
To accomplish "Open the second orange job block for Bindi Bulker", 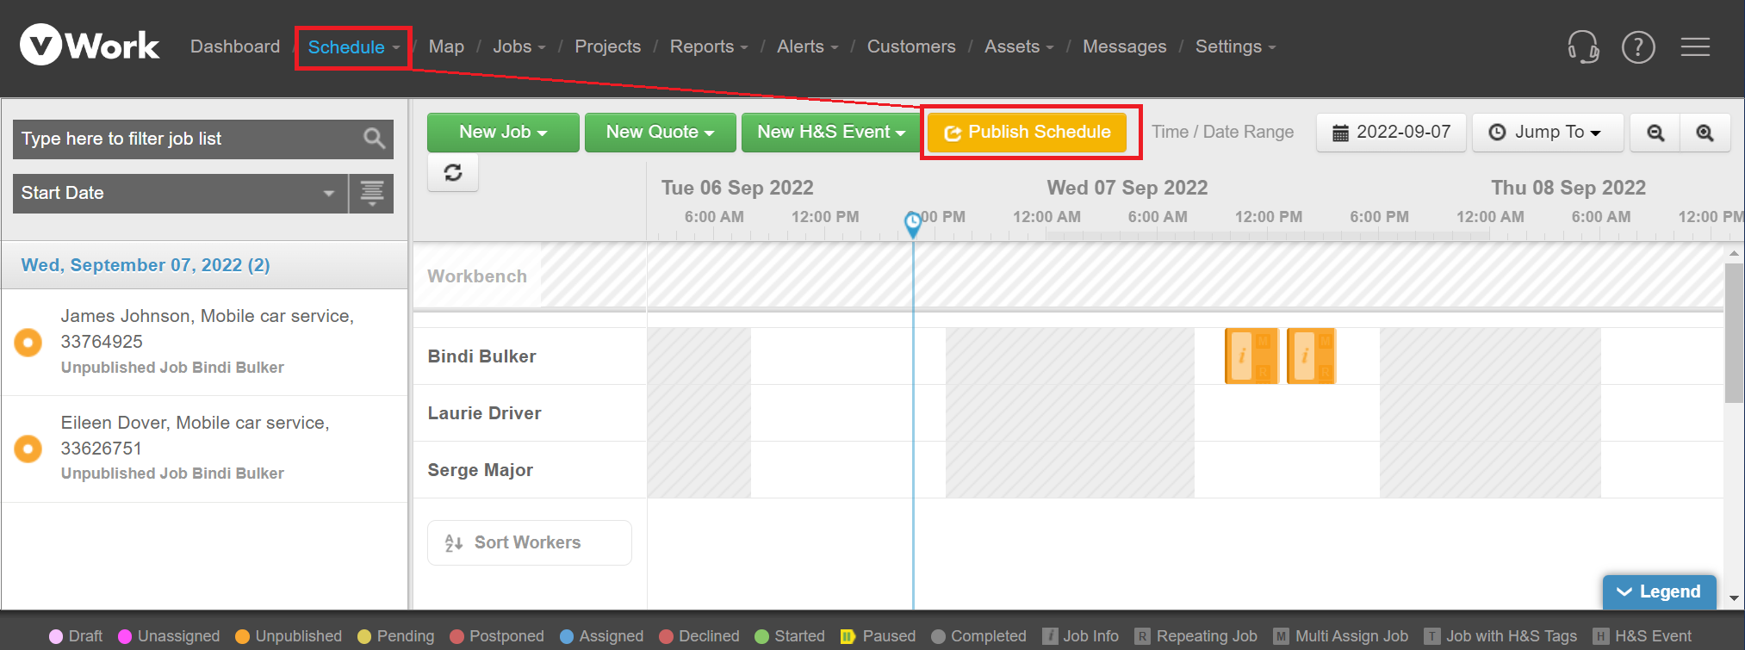I will tap(1311, 356).
